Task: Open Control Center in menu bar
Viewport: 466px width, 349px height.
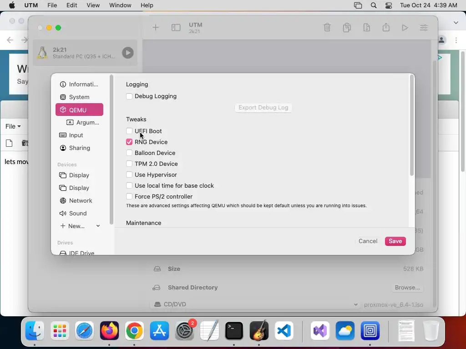Action: (389, 5)
